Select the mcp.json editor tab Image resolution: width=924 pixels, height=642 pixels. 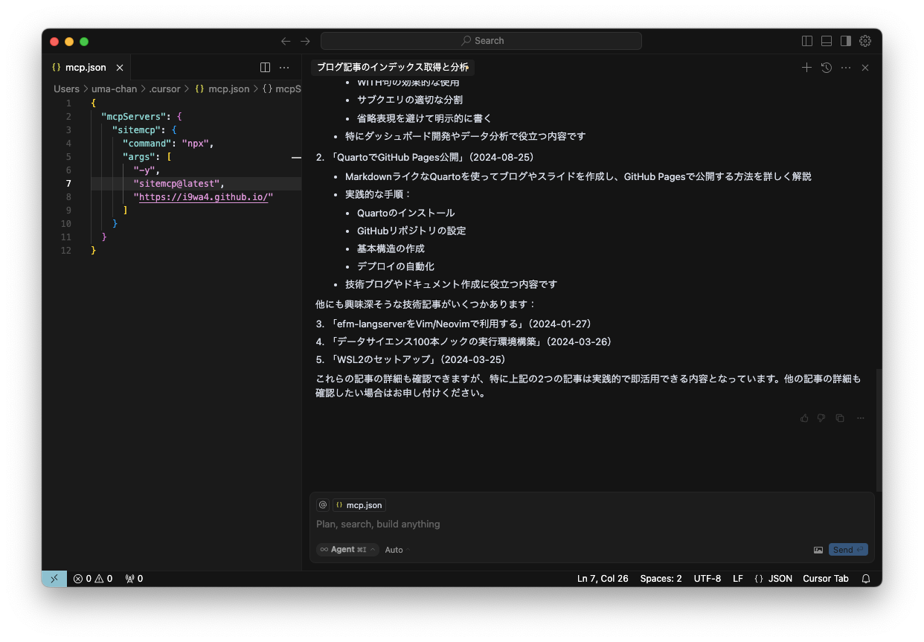86,67
